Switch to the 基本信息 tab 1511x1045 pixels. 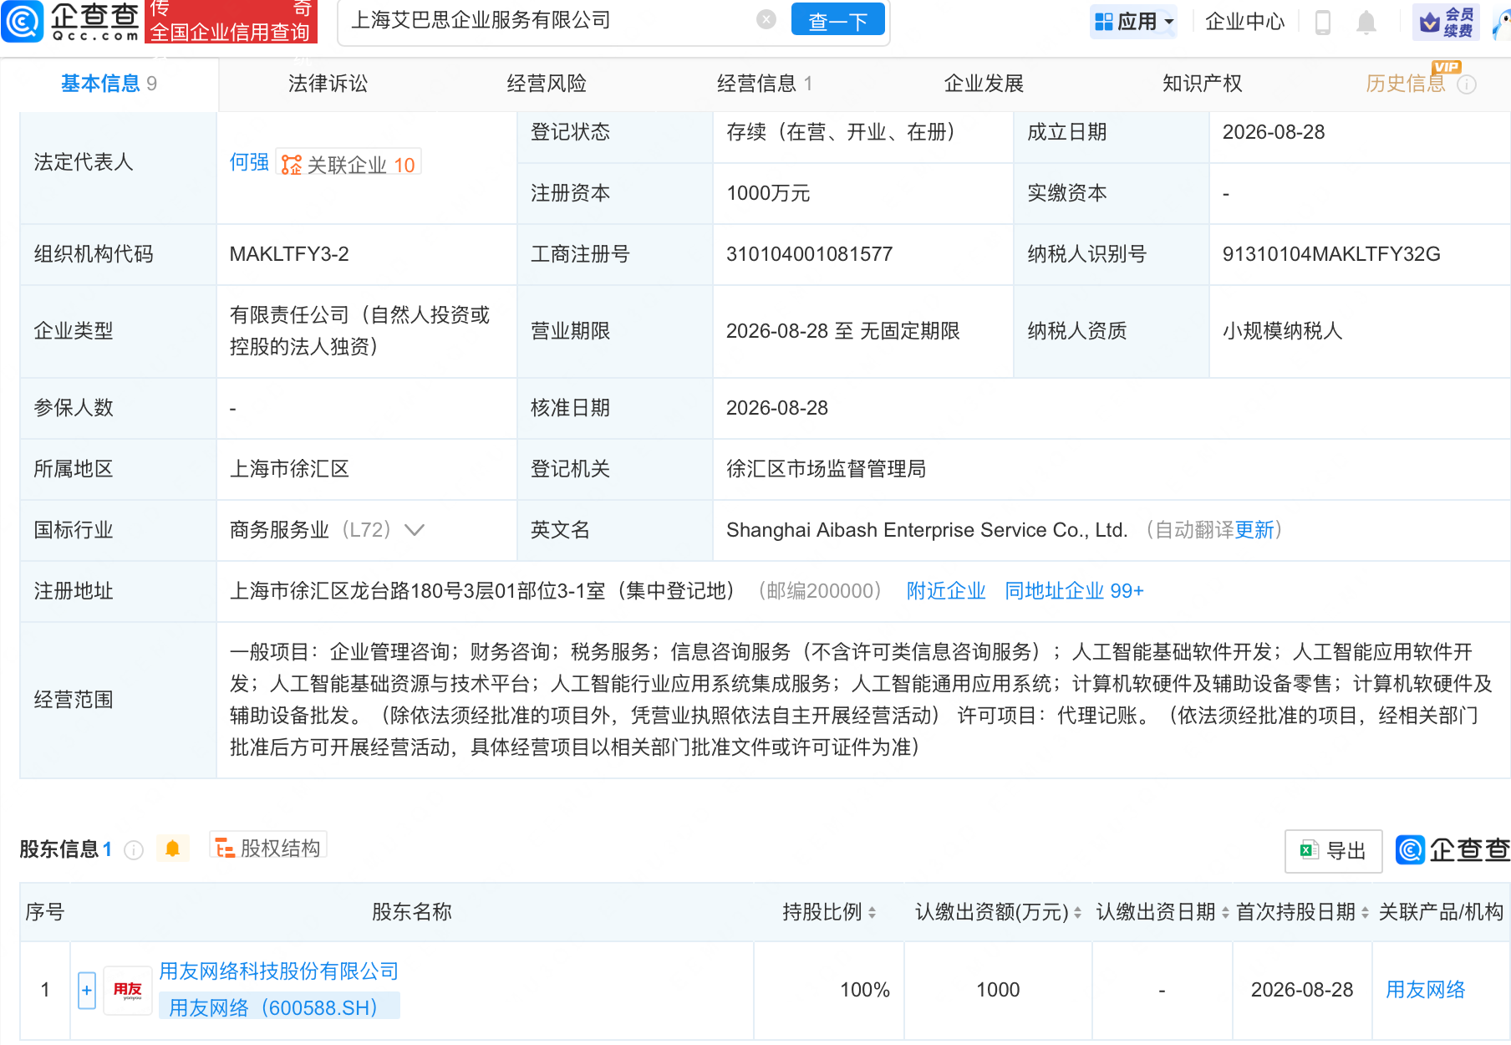[109, 84]
